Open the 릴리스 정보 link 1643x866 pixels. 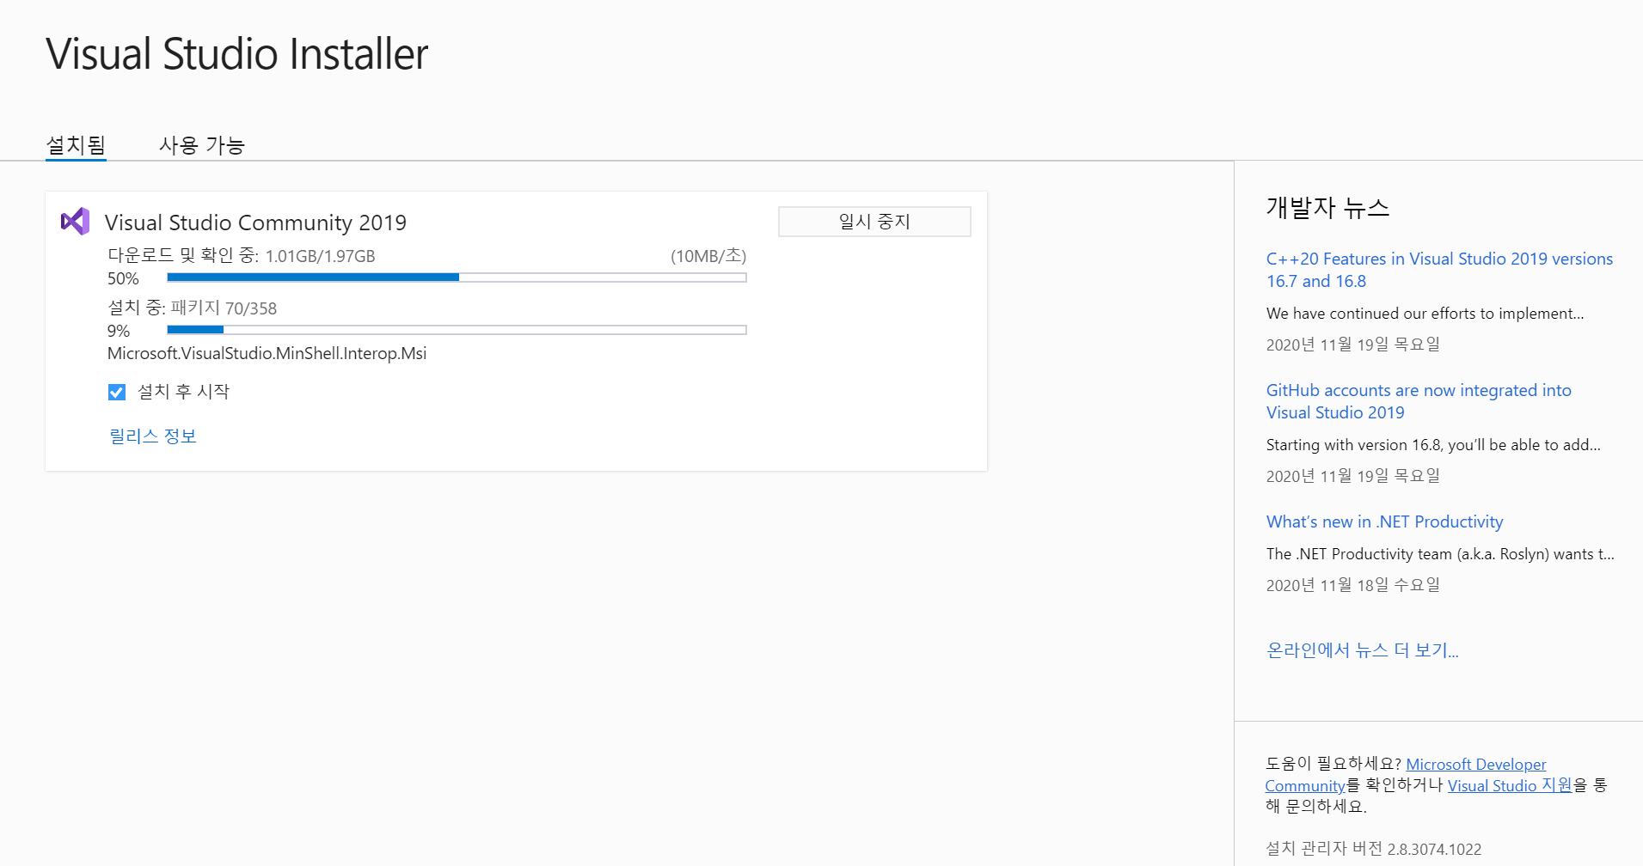point(153,436)
